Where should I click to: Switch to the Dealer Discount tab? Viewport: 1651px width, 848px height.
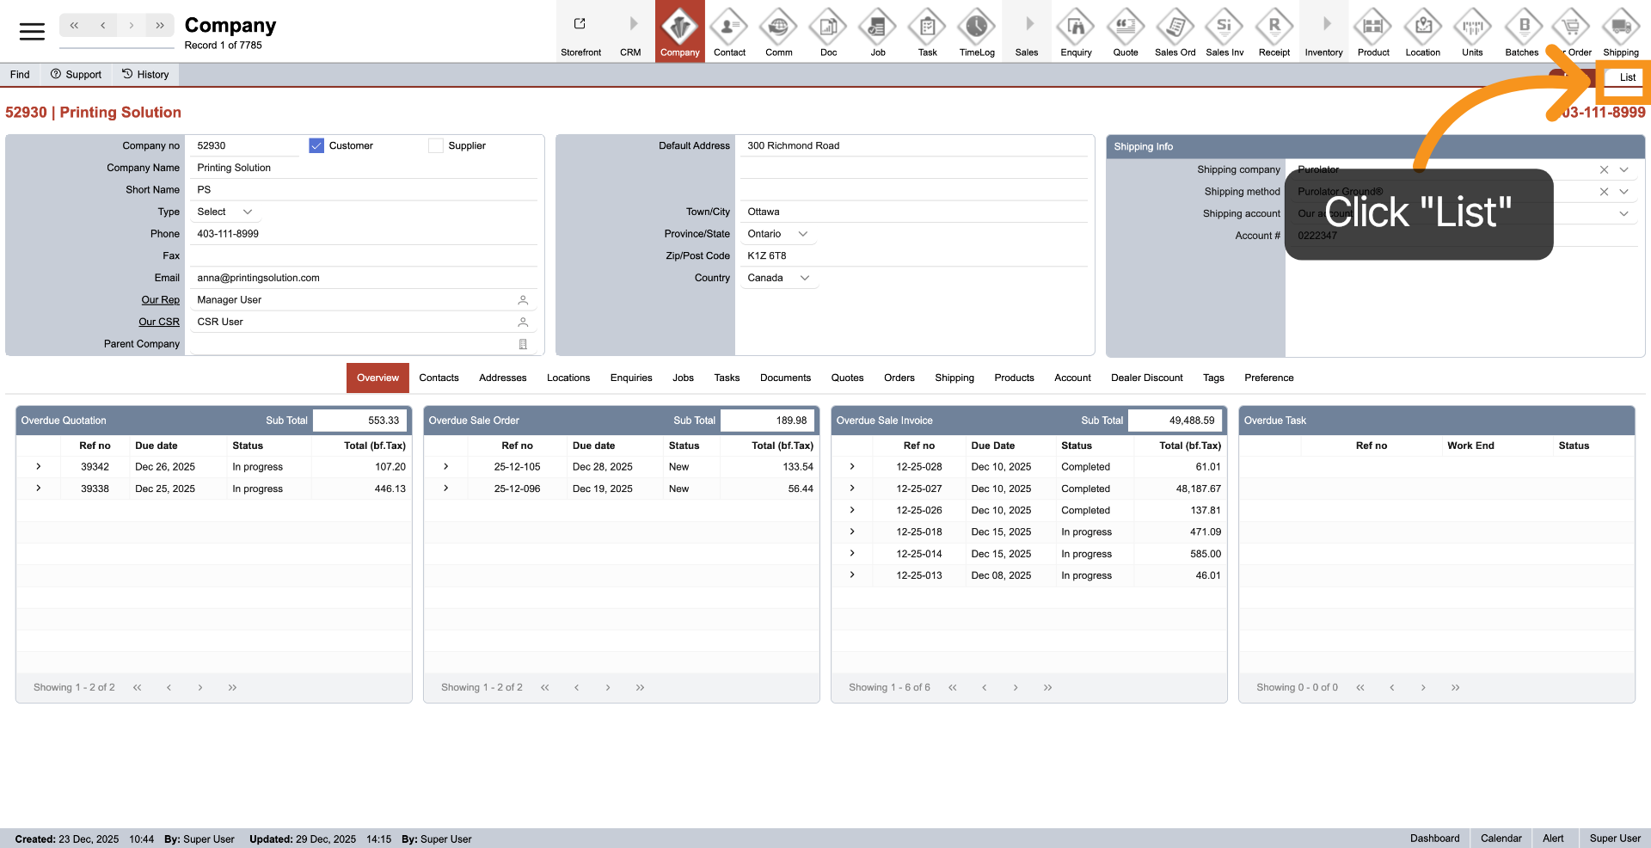tap(1146, 378)
